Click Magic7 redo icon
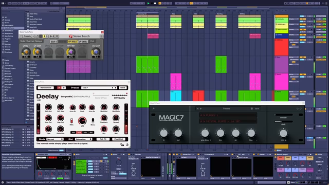329x185 pixels. [x=300, y=108]
